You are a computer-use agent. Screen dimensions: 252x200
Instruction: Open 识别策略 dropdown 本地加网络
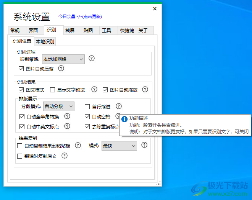[63, 59]
